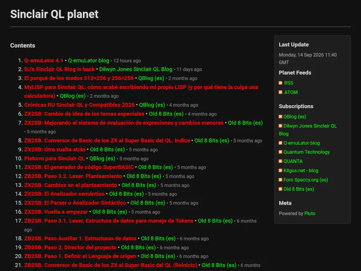Open El porqué de los modos 512×256 post
This screenshot has height=271, width=361.
pyautogui.click(x=79, y=78)
